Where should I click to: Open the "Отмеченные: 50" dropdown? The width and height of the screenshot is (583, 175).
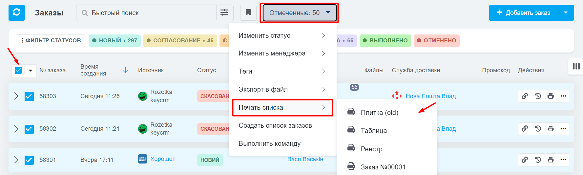coord(300,13)
